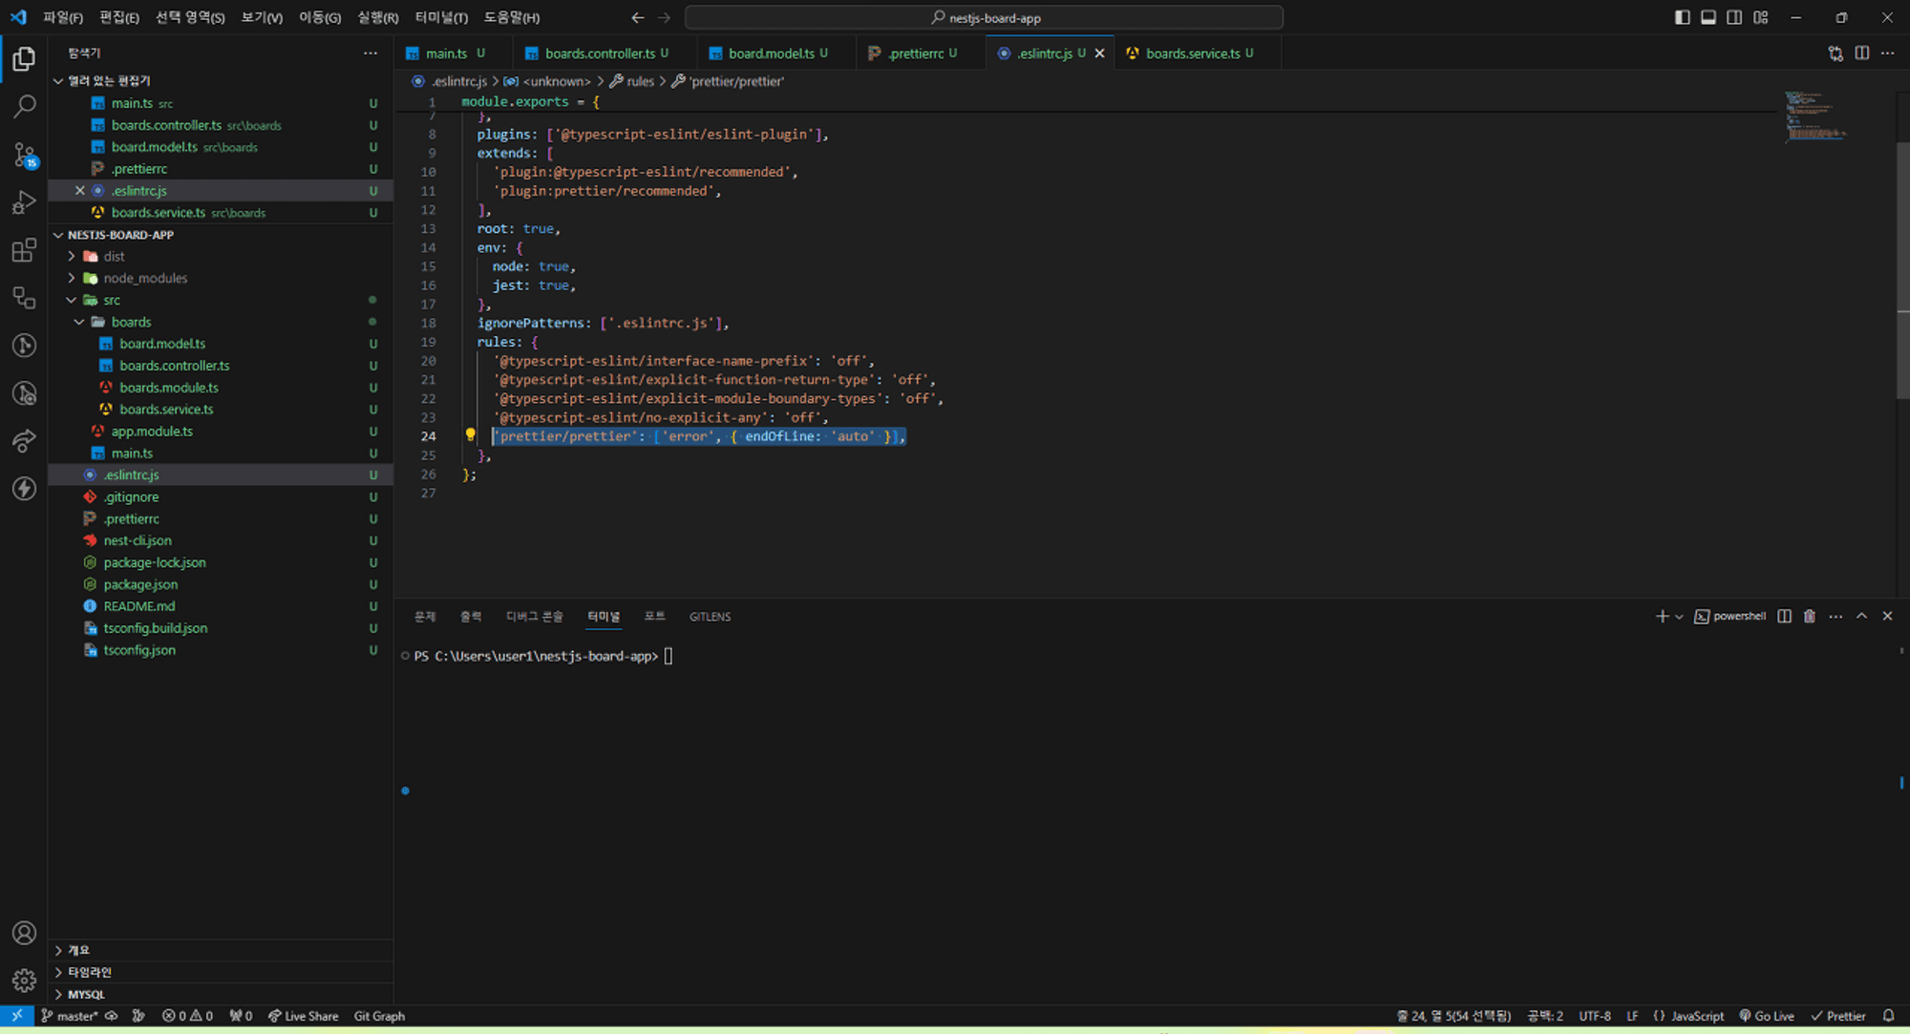Expand the dist folder

click(x=72, y=256)
